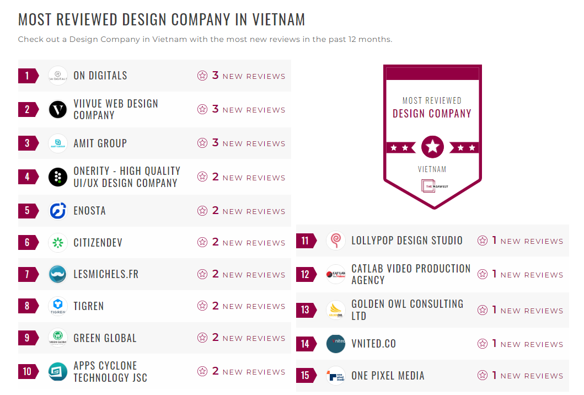Open Catlab Video Production Agency link

tap(411, 274)
